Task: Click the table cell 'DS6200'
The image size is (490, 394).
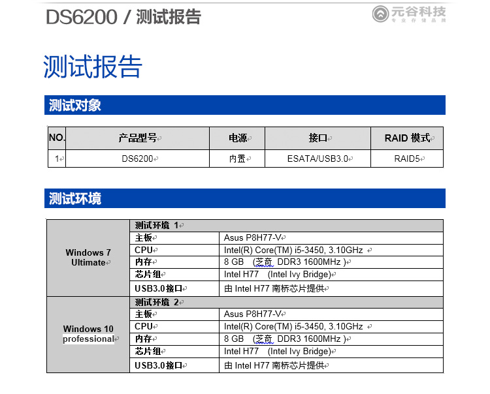Action: click(137, 159)
